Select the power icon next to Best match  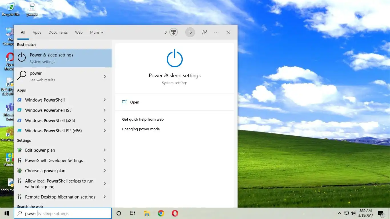tap(22, 58)
